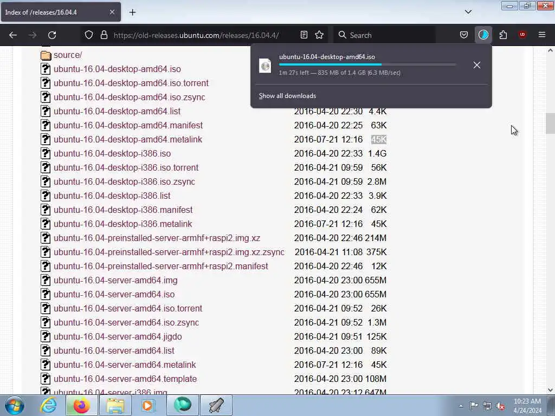555x416 pixels.
Task: Open the source/ folder link
Action: (68, 55)
